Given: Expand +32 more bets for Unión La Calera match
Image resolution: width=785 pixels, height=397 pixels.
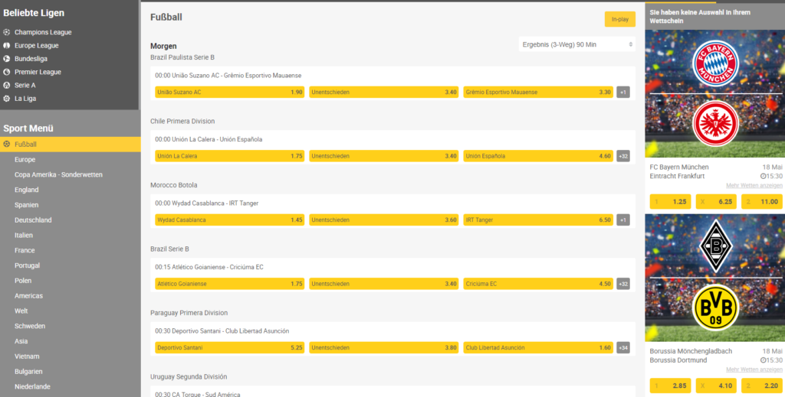Looking at the screenshot, I should click(623, 156).
